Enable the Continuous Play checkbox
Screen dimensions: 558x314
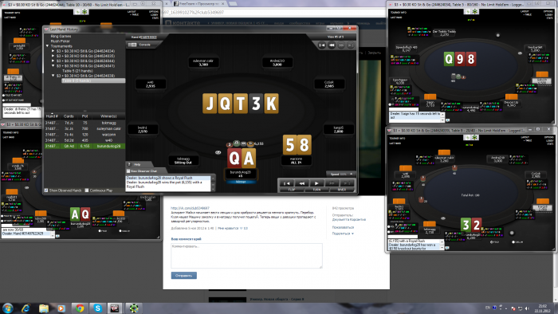(x=86, y=190)
